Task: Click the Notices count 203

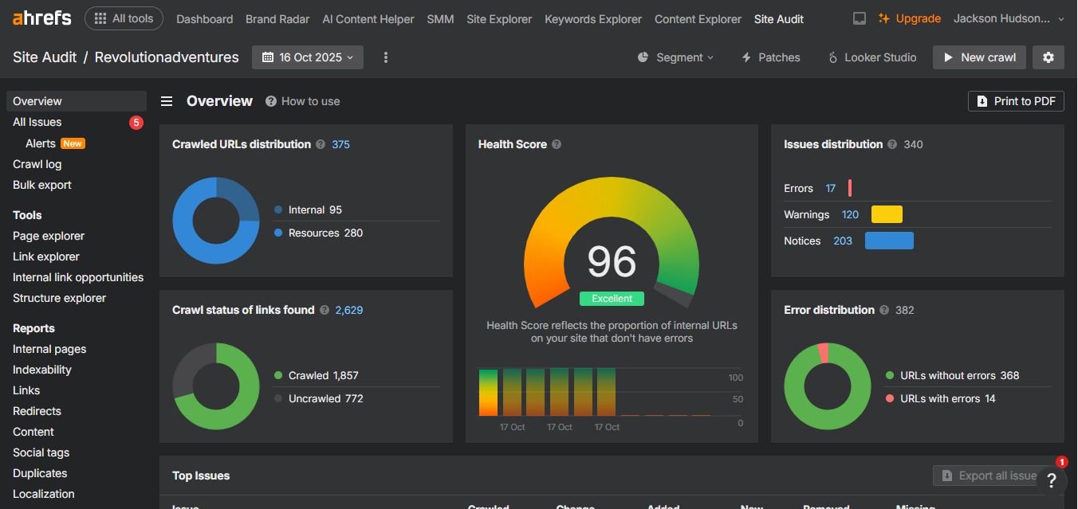Action: (x=843, y=241)
